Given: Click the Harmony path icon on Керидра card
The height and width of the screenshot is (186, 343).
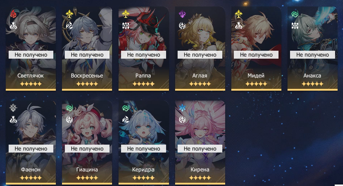Looking at the screenshot, I should pyautogui.click(x=126, y=119).
